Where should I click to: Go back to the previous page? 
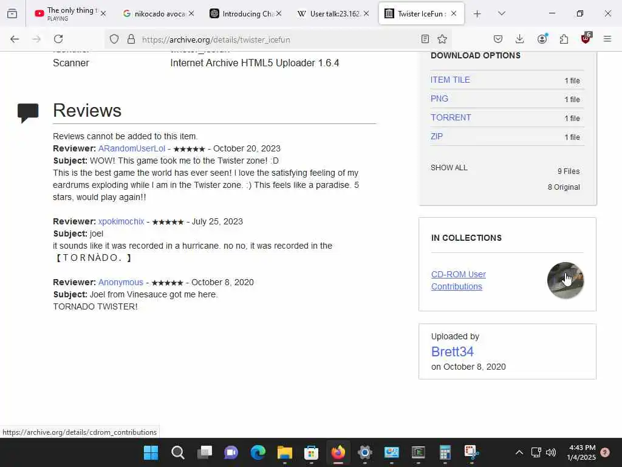pos(15,39)
